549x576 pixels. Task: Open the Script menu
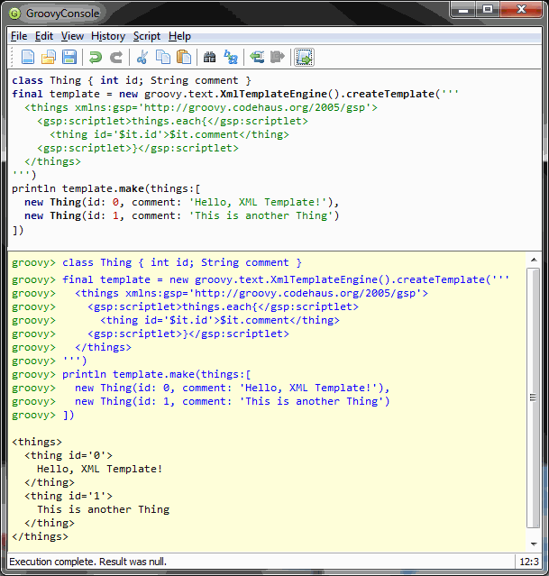coord(147,36)
